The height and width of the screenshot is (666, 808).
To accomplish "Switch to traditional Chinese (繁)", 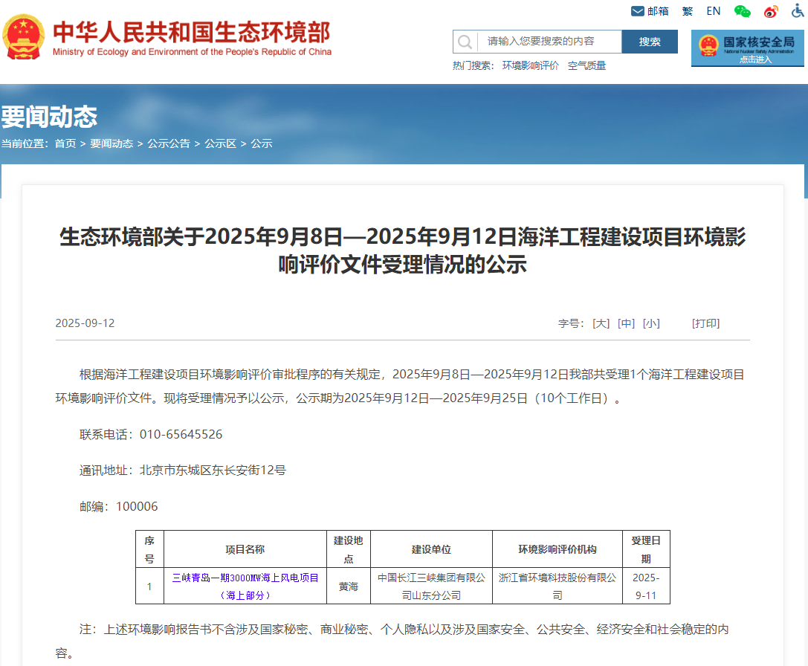I will [688, 11].
